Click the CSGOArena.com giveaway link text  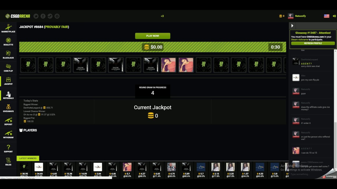coord(315,37)
